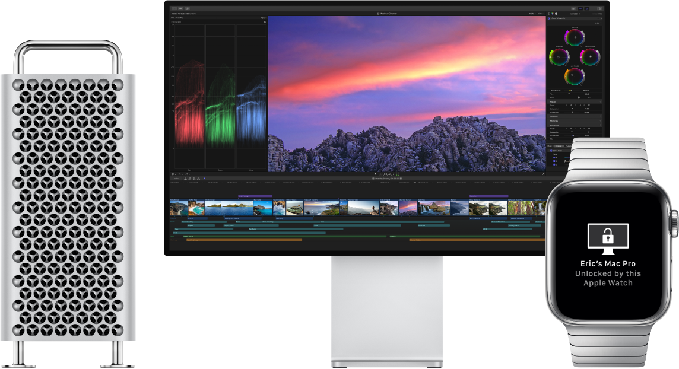
Task: Click the Highlights Brightness slider
Action: tap(572, 135)
